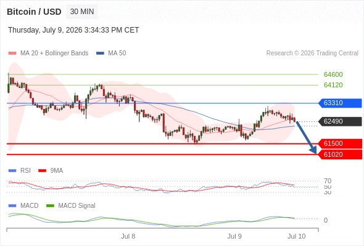This screenshot has height=246, width=364.
Task: Click the Jul 9 date axis label
Action: pos(234,236)
